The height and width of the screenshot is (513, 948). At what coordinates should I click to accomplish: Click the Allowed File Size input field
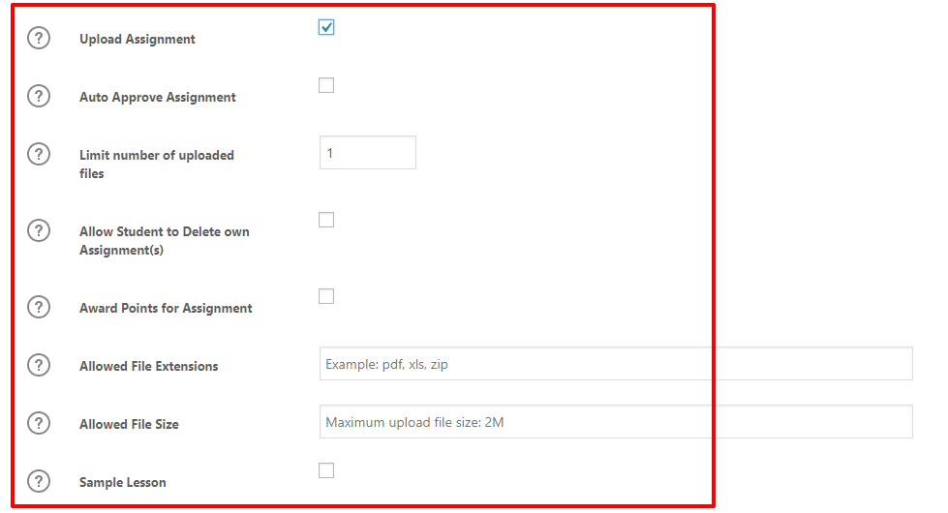point(616,422)
